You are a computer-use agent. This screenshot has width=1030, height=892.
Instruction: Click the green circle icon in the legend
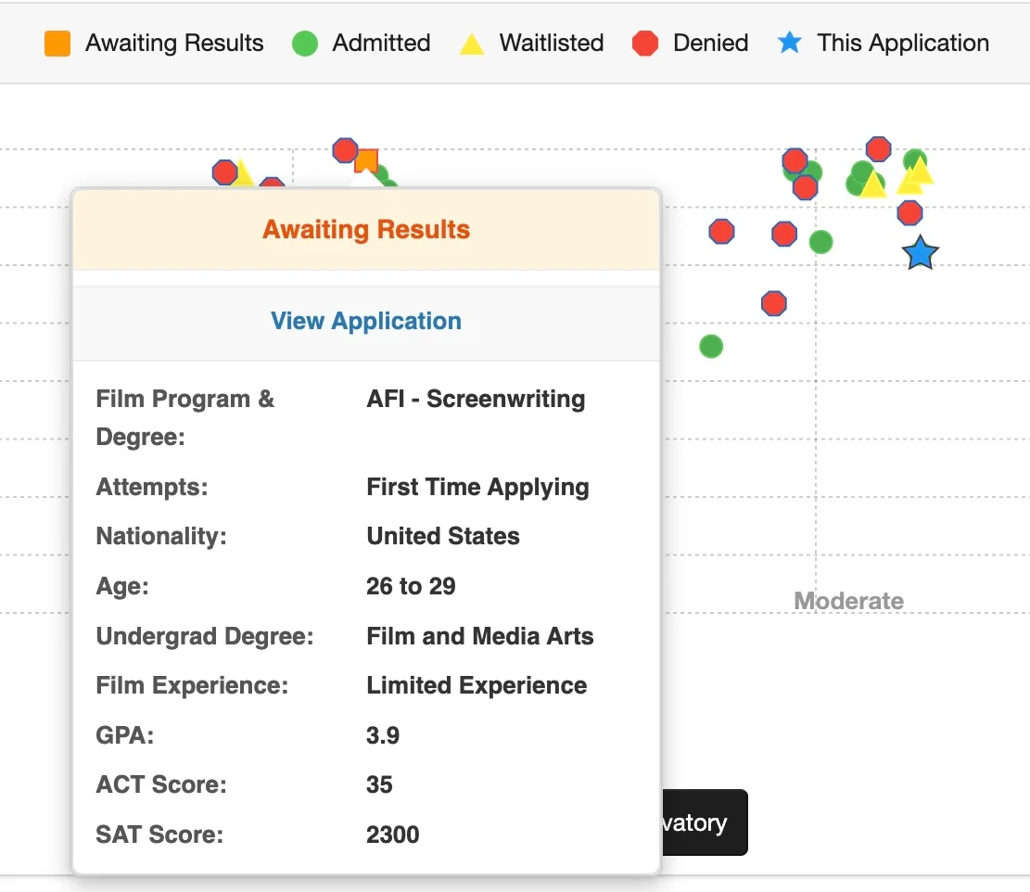click(x=304, y=43)
